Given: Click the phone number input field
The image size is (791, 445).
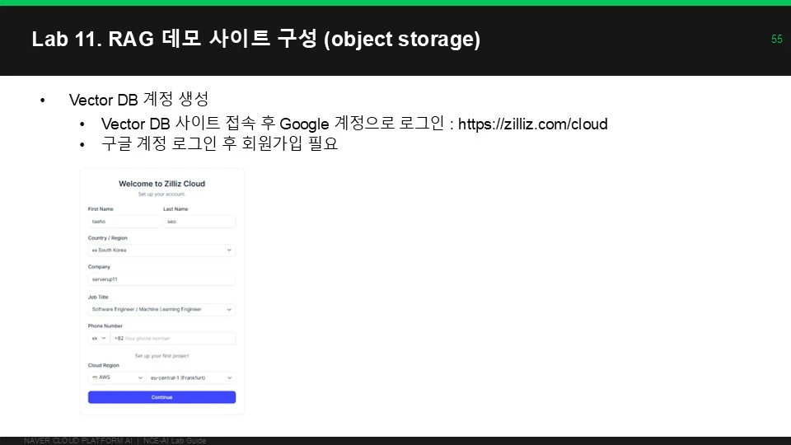Looking at the screenshot, I should click(x=173, y=338).
